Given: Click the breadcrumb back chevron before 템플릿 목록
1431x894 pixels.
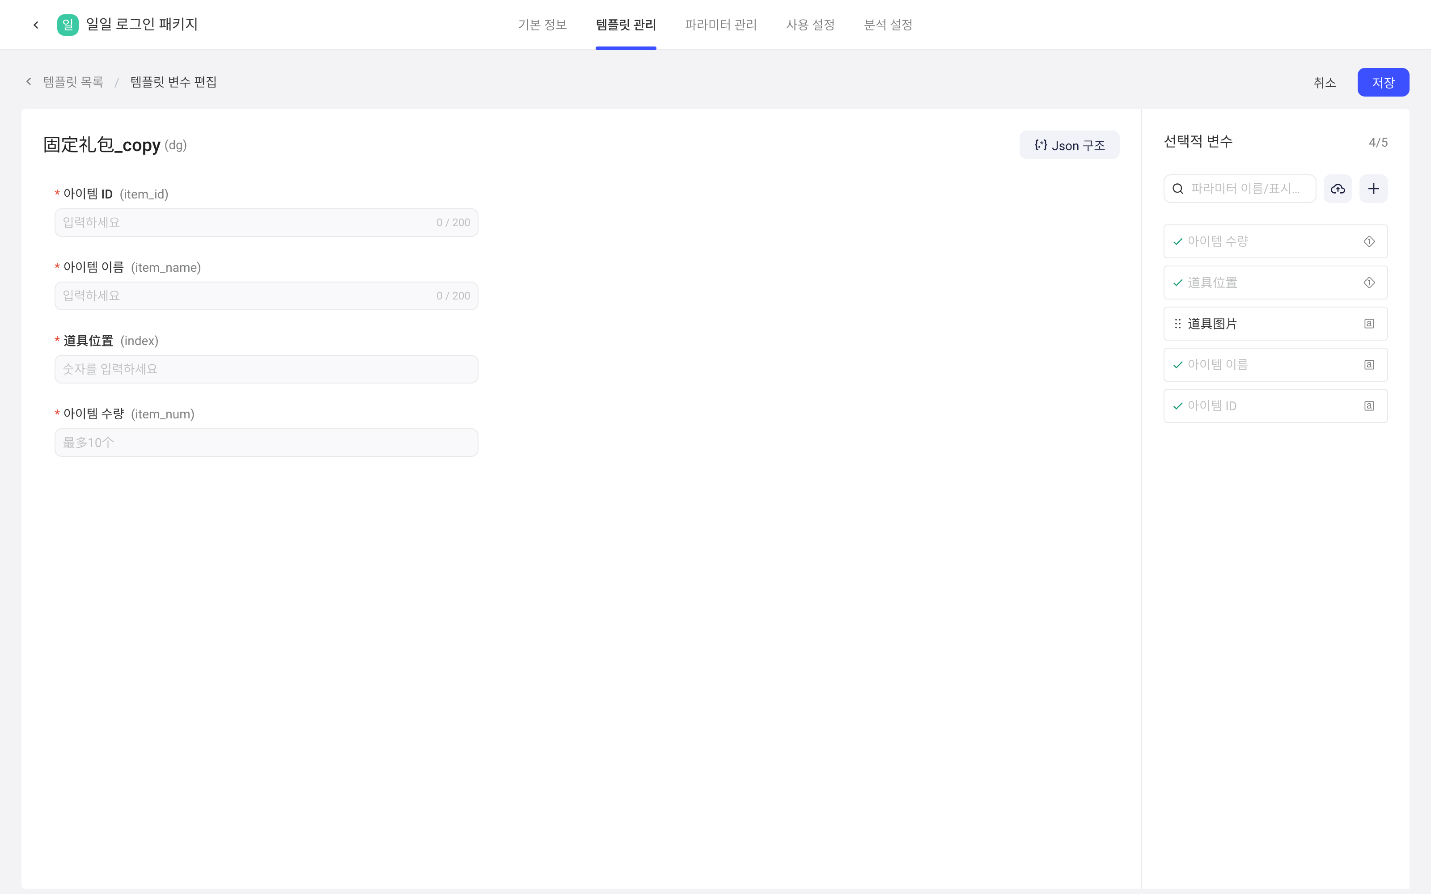Looking at the screenshot, I should point(28,82).
